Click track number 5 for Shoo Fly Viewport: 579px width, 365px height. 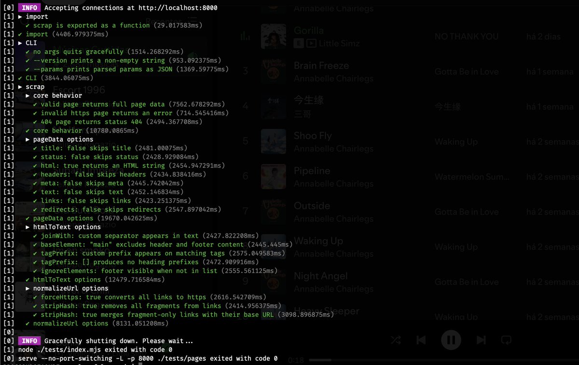click(x=246, y=142)
